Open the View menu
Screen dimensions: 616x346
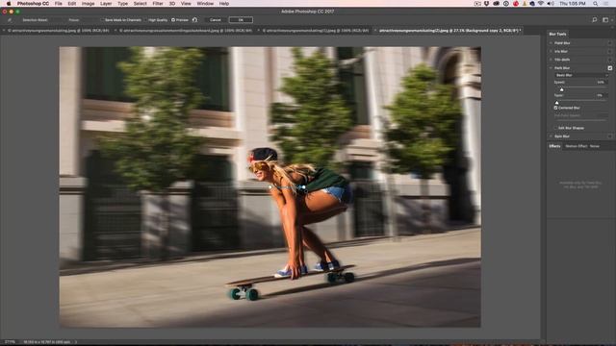click(x=186, y=3)
